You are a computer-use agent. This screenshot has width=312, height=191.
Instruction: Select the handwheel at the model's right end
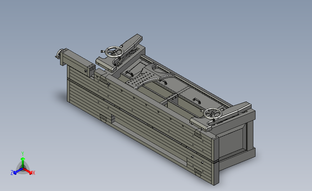[x=213, y=114]
